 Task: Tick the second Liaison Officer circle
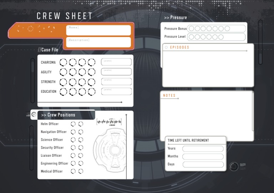click(x=81, y=156)
